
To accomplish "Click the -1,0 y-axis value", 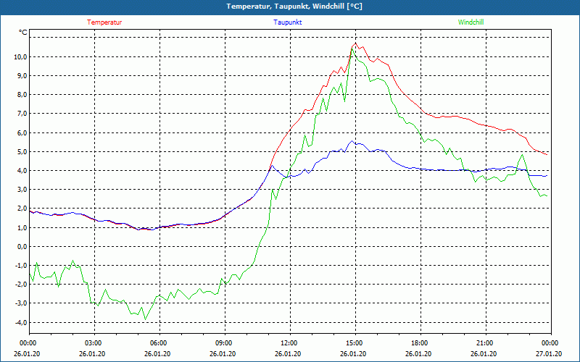I will (x=21, y=265).
